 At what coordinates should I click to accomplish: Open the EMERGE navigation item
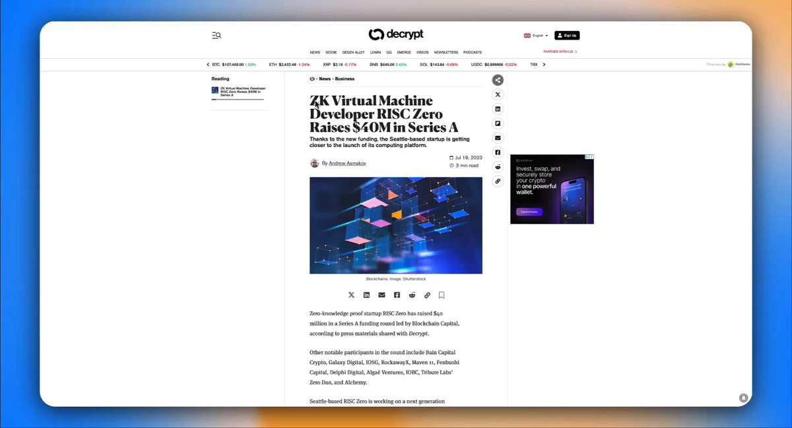pyautogui.click(x=404, y=52)
